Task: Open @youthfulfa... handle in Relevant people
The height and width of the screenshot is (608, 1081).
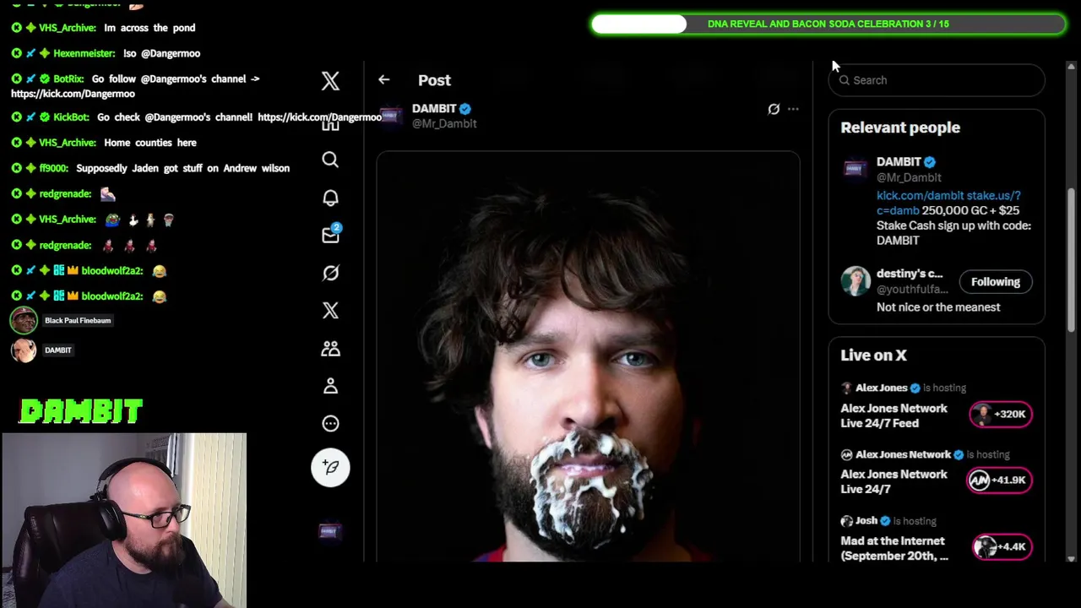Action: 912,289
